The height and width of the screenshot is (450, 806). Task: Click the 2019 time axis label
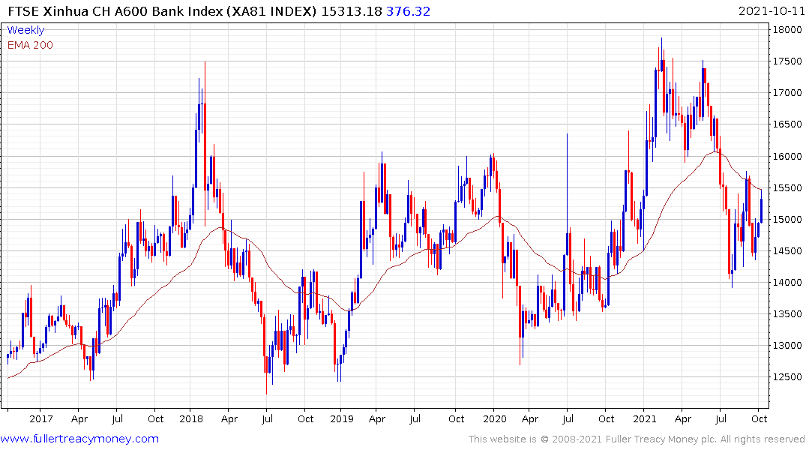342,418
